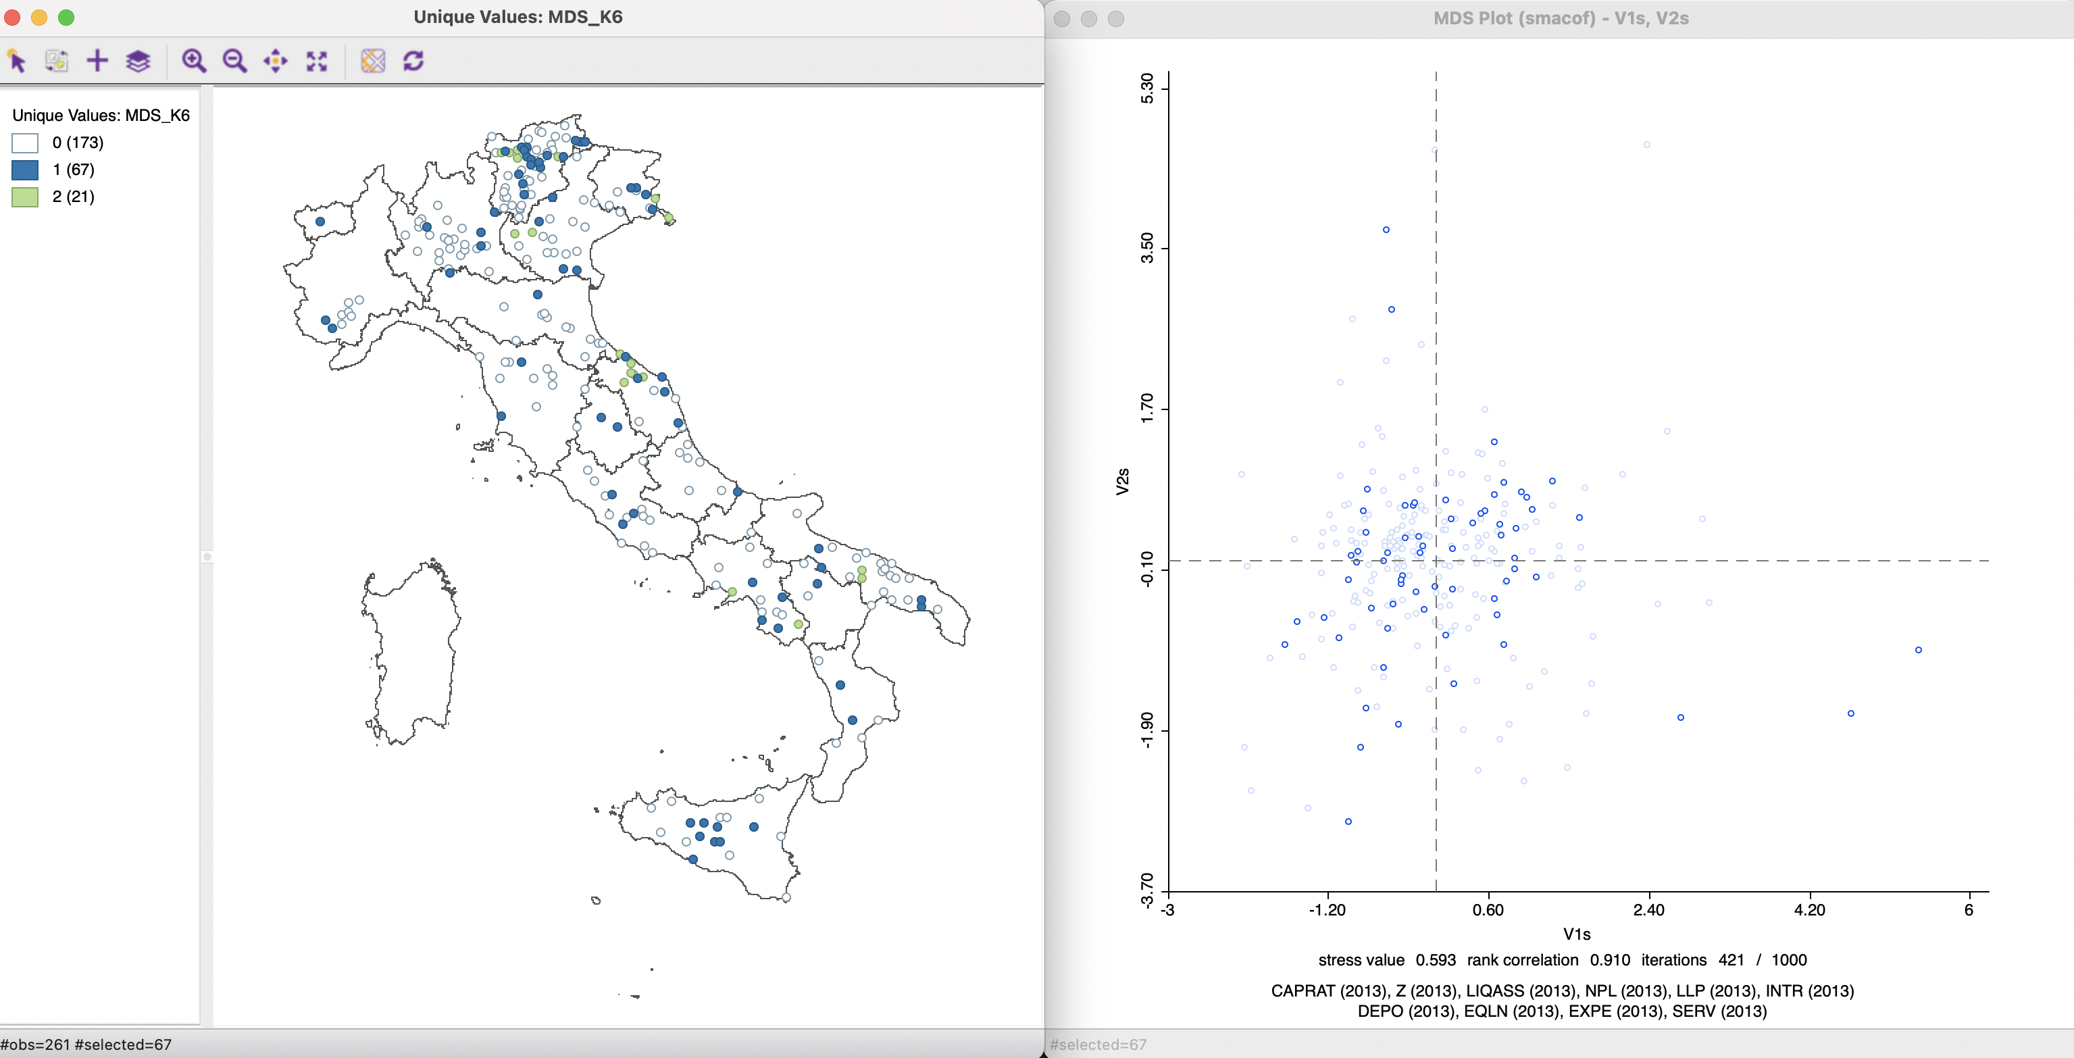Click the blue swatch for category 1
The width and height of the screenshot is (2074, 1058).
point(25,170)
